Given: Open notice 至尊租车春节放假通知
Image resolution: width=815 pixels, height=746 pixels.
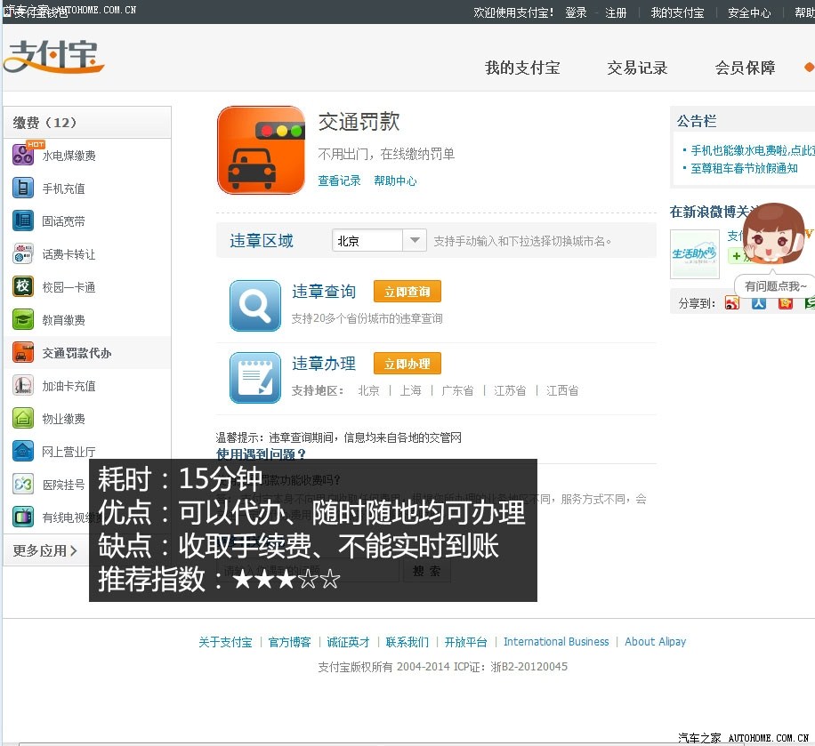Looking at the screenshot, I should (745, 168).
